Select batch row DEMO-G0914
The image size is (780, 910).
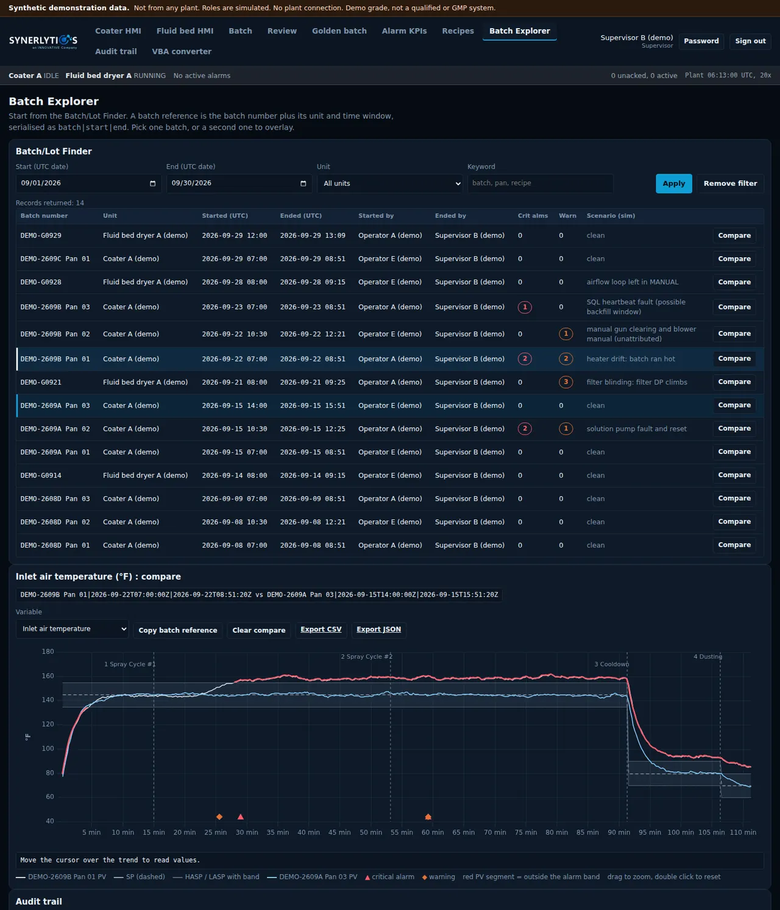coord(389,475)
